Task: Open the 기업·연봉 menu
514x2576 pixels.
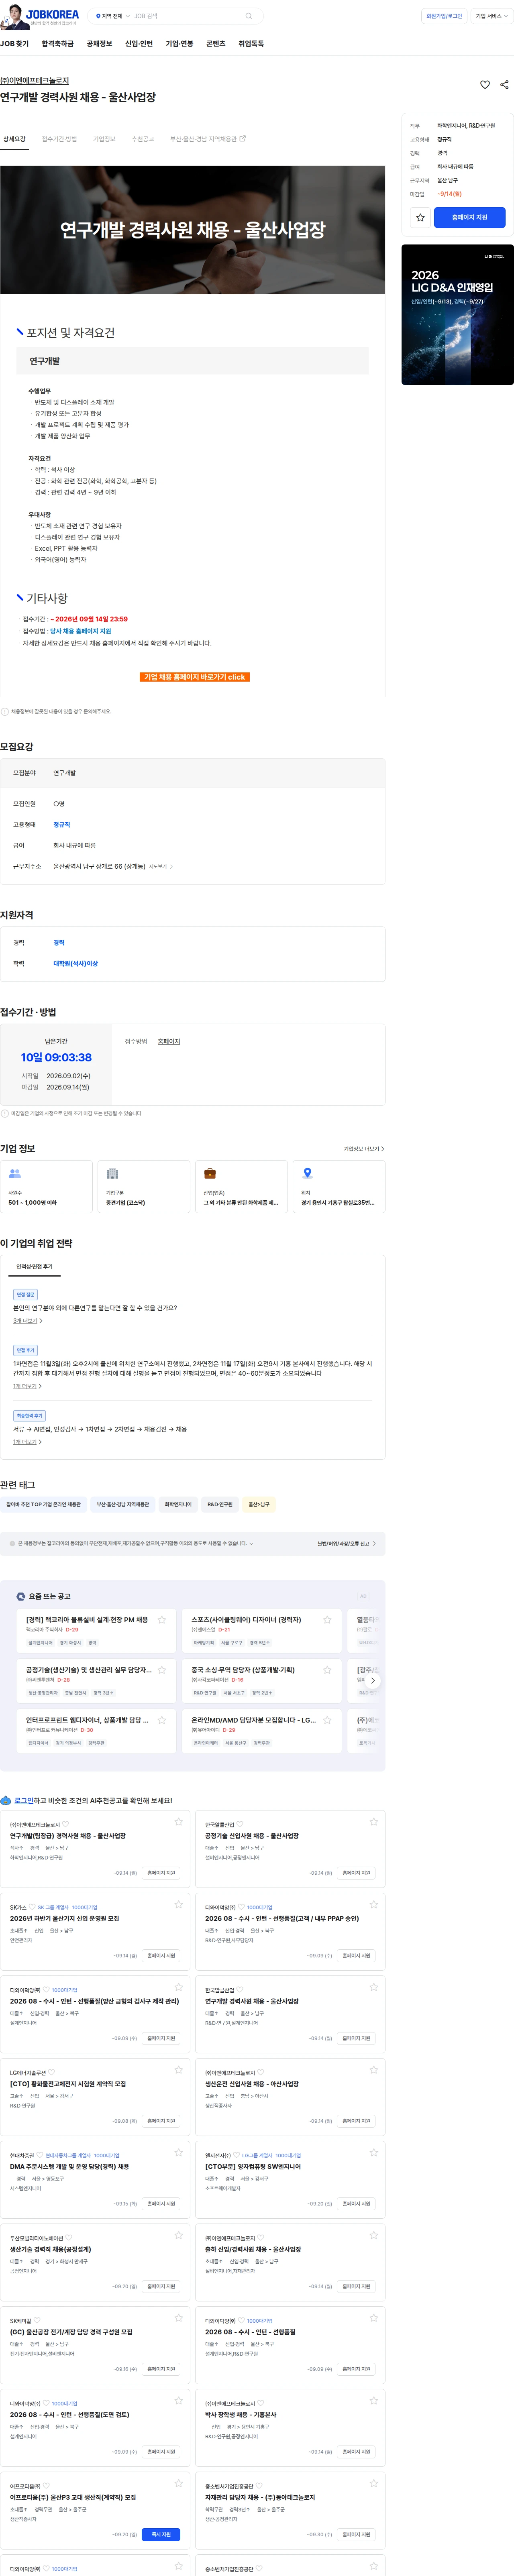Action: (x=180, y=44)
